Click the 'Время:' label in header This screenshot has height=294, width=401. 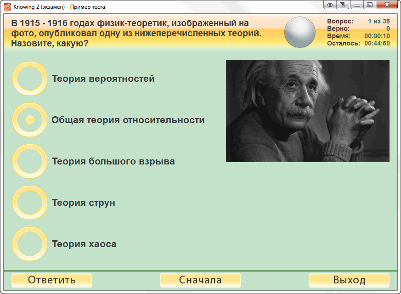coord(339,36)
